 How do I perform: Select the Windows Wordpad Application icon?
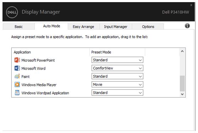click(x=17, y=93)
